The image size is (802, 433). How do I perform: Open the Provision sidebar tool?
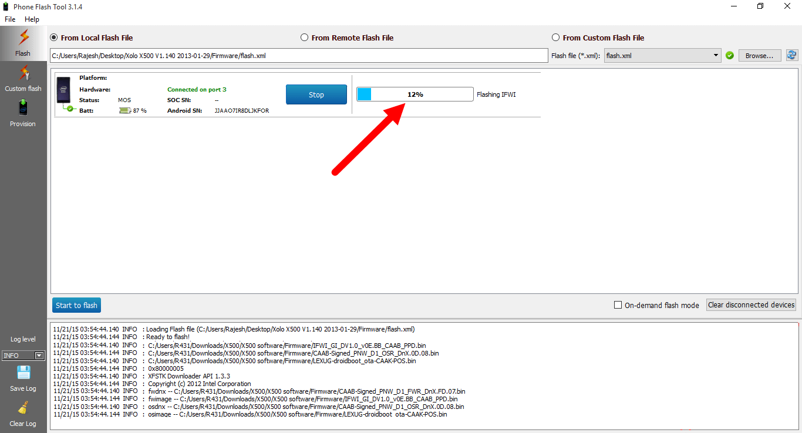click(23, 114)
